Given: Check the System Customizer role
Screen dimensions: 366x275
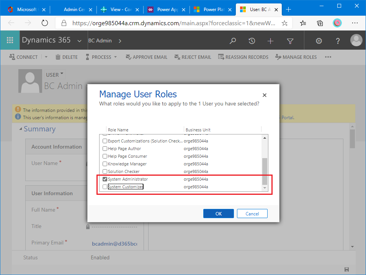Looking at the screenshot, I should pyautogui.click(x=105, y=187).
